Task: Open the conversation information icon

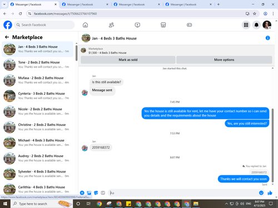Action: (267, 38)
